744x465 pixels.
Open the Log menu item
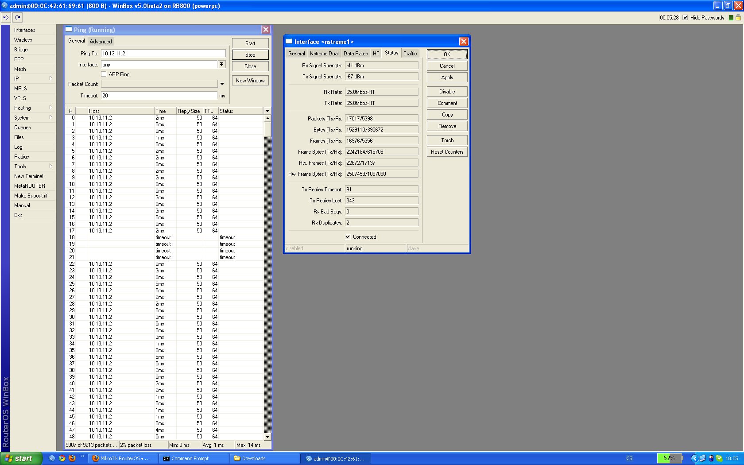33,147
